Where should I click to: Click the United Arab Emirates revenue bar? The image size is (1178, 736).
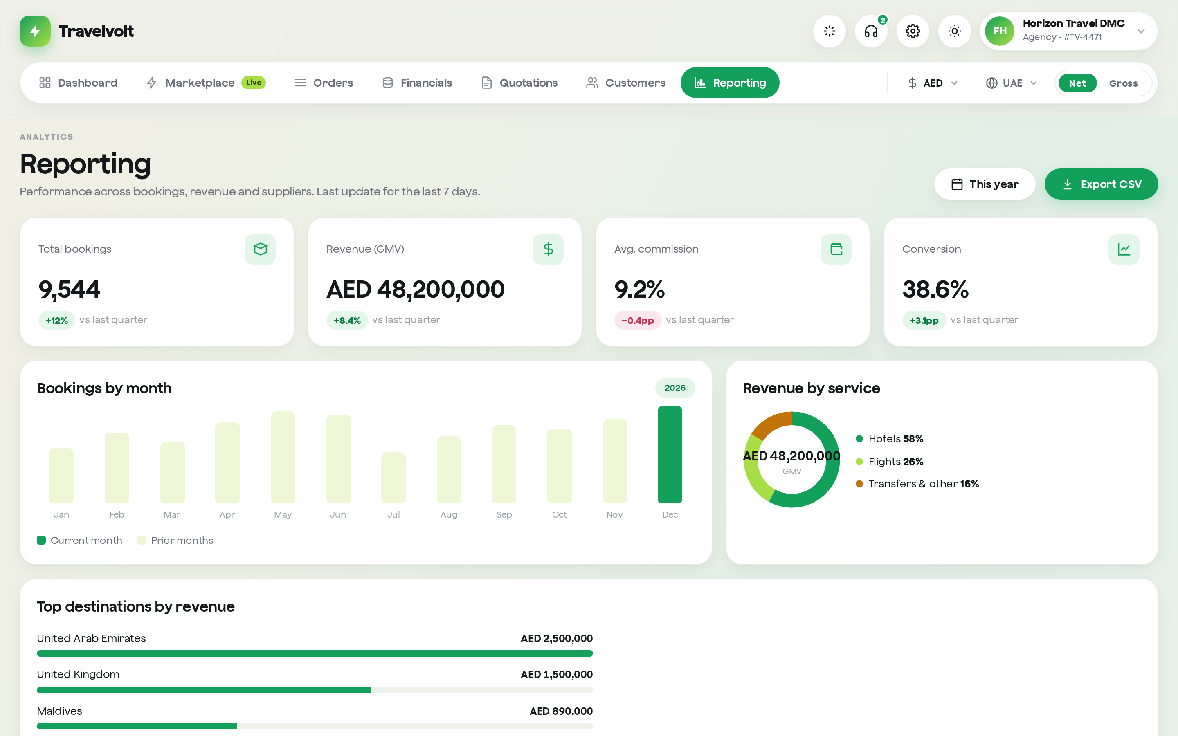pyautogui.click(x=315, y=654)
